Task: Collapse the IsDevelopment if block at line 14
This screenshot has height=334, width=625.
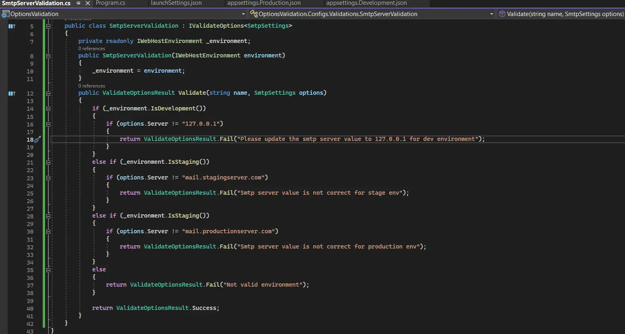Action: tap(48, 109)
